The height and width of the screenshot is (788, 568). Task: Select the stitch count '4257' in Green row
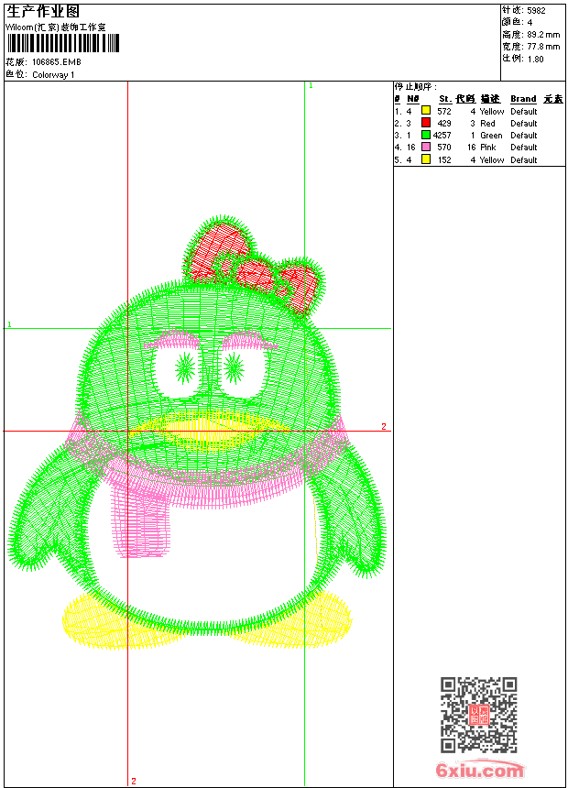point(442,136)
